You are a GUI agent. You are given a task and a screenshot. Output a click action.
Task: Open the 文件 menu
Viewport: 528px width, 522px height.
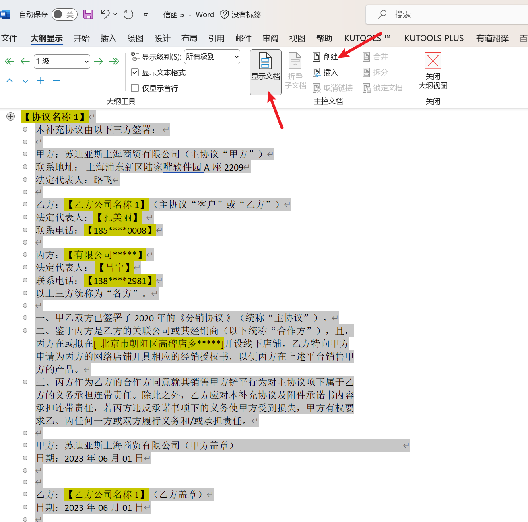9,38
